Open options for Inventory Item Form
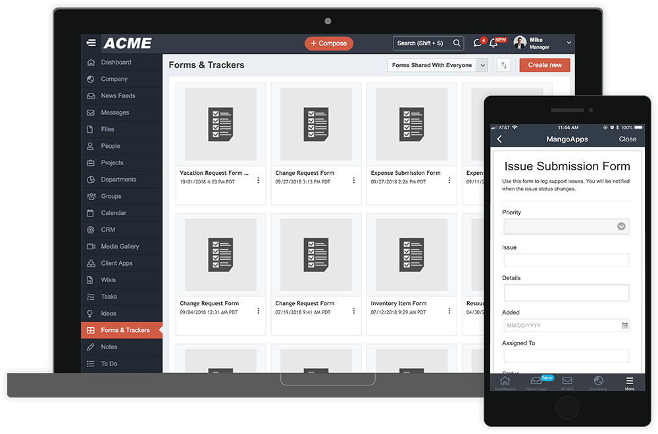Screen dimensions: 658x434 tap(449, 311)
